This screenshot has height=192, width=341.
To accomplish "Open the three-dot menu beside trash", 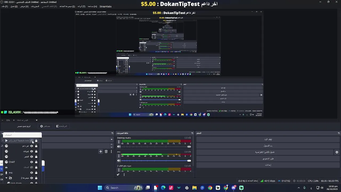I will 111,151.
